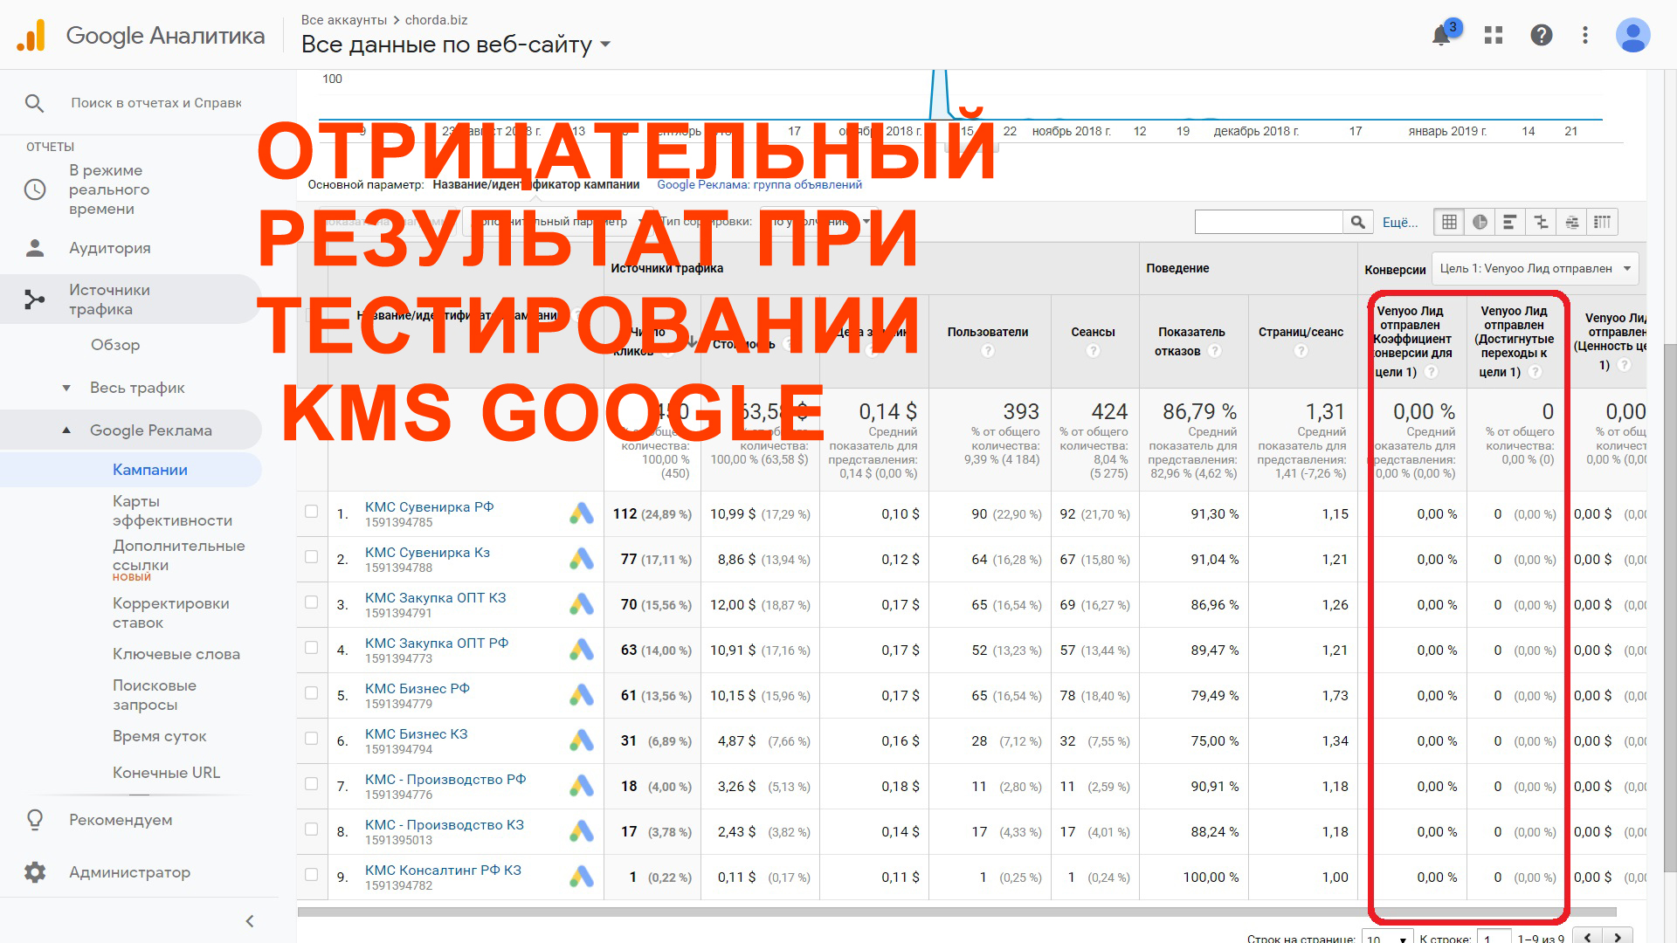Check the box for КМС - Производство КЗ
This screenshot has width=1677, height=943.
(311, 829)
